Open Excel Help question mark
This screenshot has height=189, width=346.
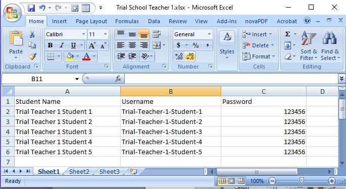(x=307, y=21)
